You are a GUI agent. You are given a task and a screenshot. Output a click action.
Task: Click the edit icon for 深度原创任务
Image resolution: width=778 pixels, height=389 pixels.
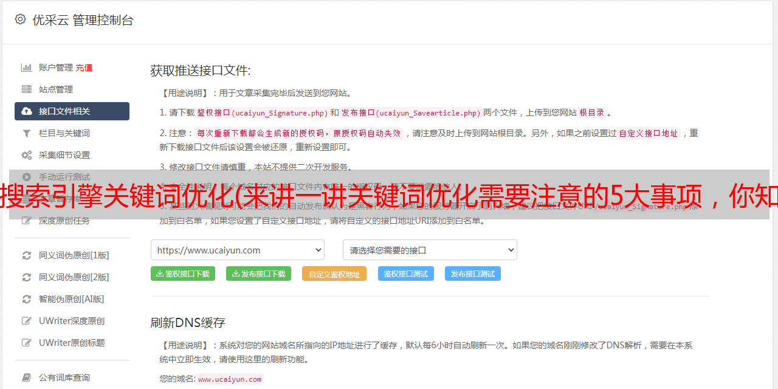point(27,221)
